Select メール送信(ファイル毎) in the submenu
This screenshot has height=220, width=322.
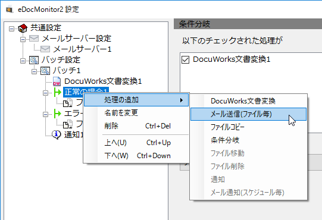248,114
